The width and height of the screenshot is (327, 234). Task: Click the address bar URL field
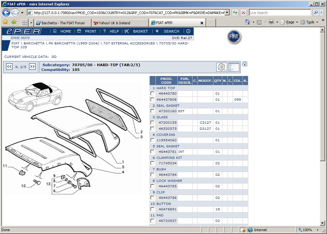coord(129,12)
